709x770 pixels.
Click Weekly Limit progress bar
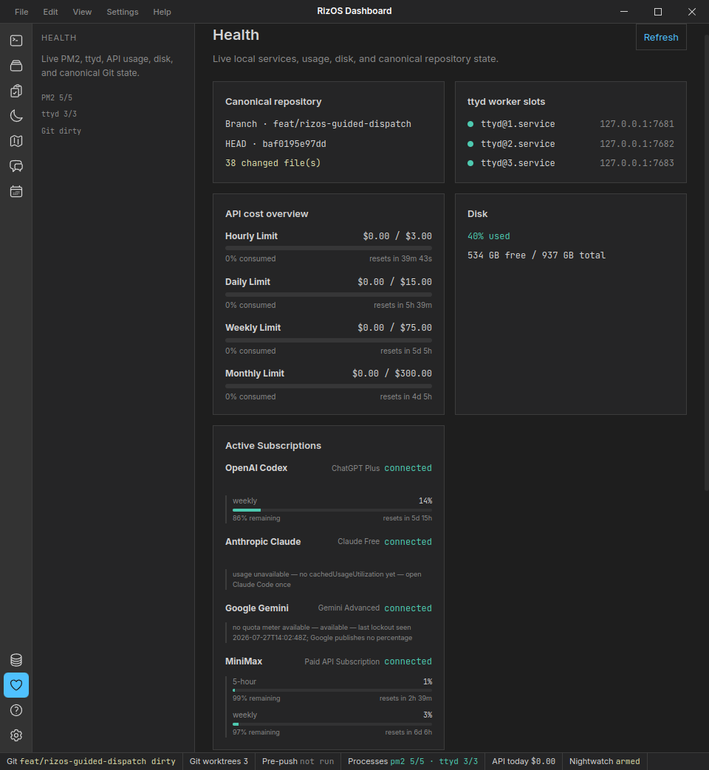pyautogui.click(x=328, y=340)
